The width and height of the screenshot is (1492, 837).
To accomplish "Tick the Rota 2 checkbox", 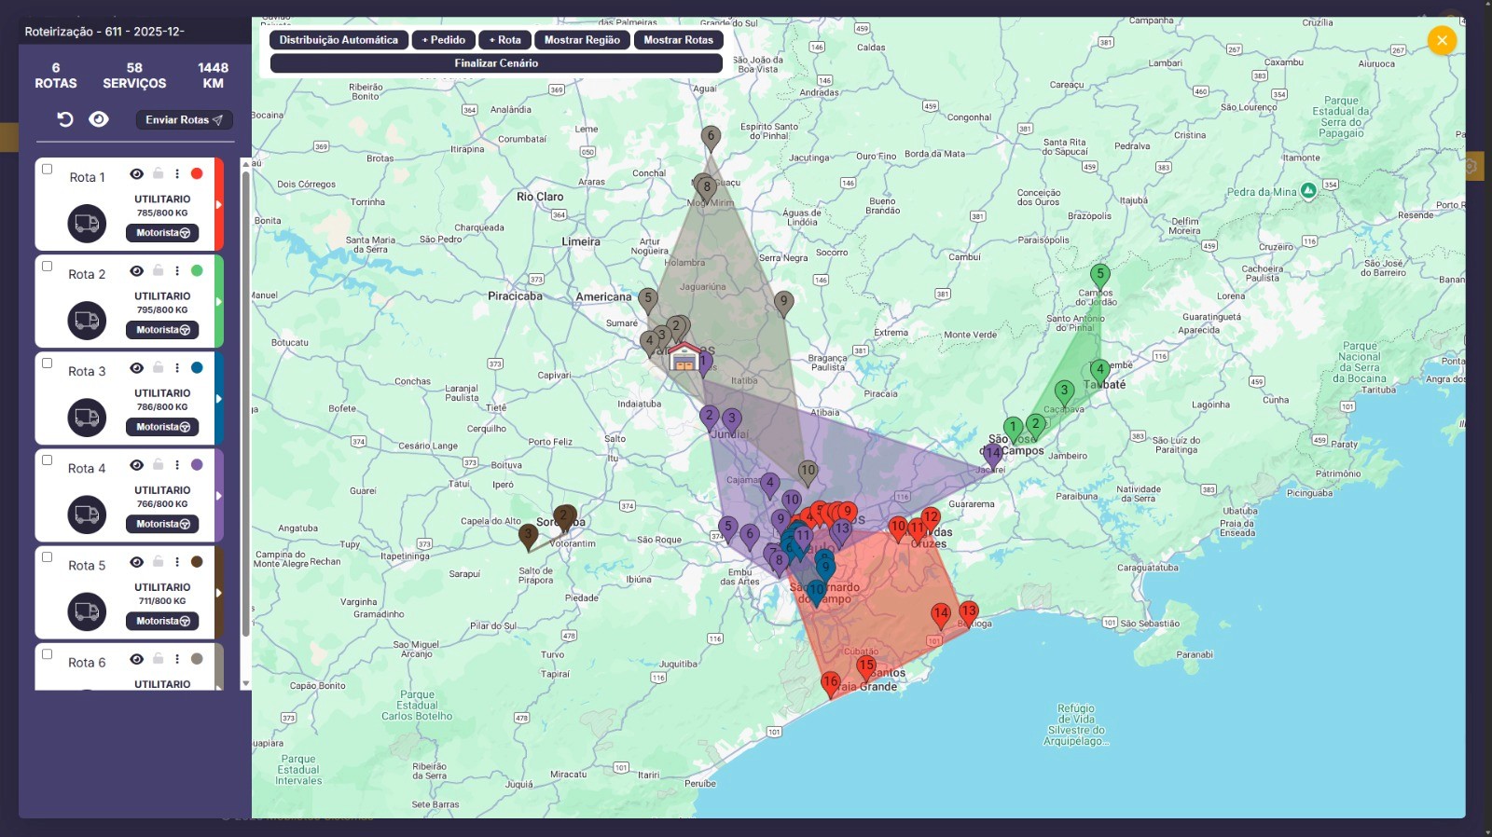I will click(47, 266).
